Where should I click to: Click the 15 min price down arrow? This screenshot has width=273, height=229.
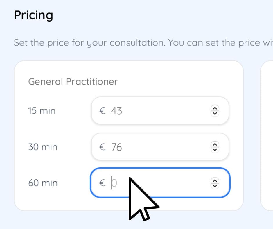[x=215, y=113]
